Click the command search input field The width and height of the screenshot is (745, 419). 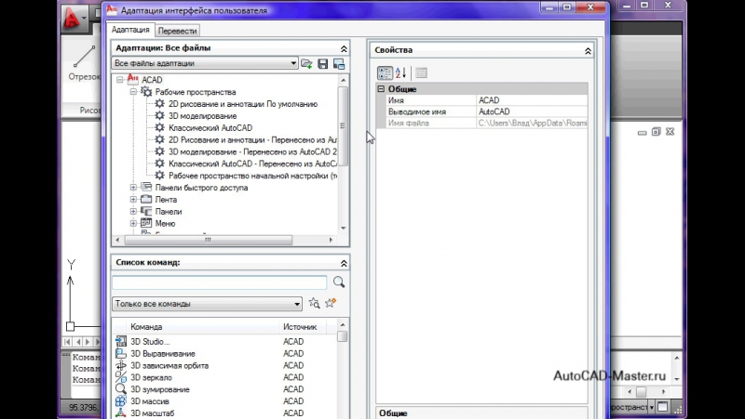[219, 282]
